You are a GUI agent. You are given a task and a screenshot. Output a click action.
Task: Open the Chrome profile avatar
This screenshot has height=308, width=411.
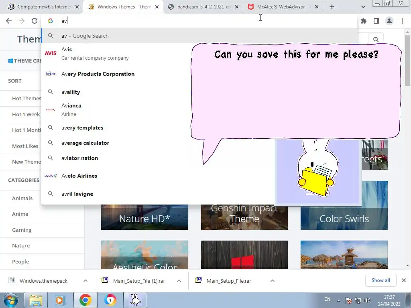(389, 21)
